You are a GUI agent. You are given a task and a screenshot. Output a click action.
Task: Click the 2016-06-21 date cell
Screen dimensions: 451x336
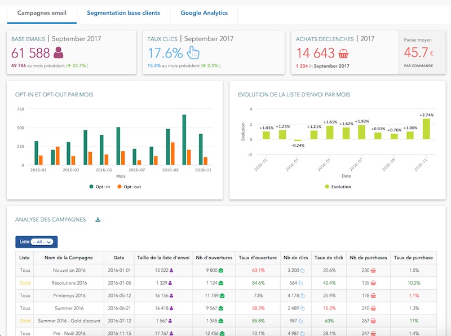click(x=119, y=308)
